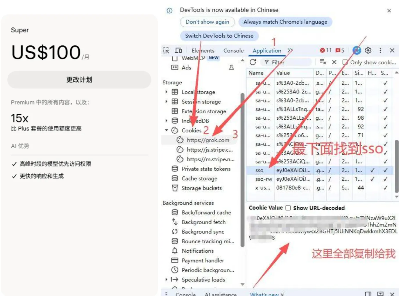Expand the Local storage tree node
This screenshot has height=296, width=399.
click(x=166, y=92)
